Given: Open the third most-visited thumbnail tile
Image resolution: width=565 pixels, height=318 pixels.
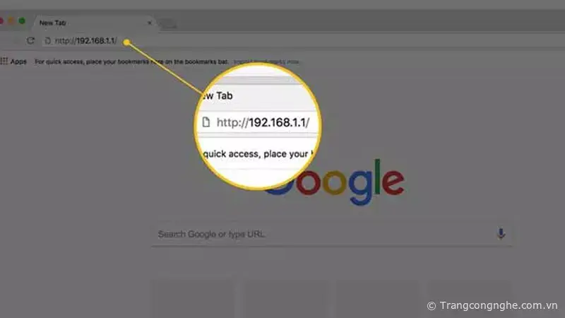Looking at the screenshot, I should (377, 298).
